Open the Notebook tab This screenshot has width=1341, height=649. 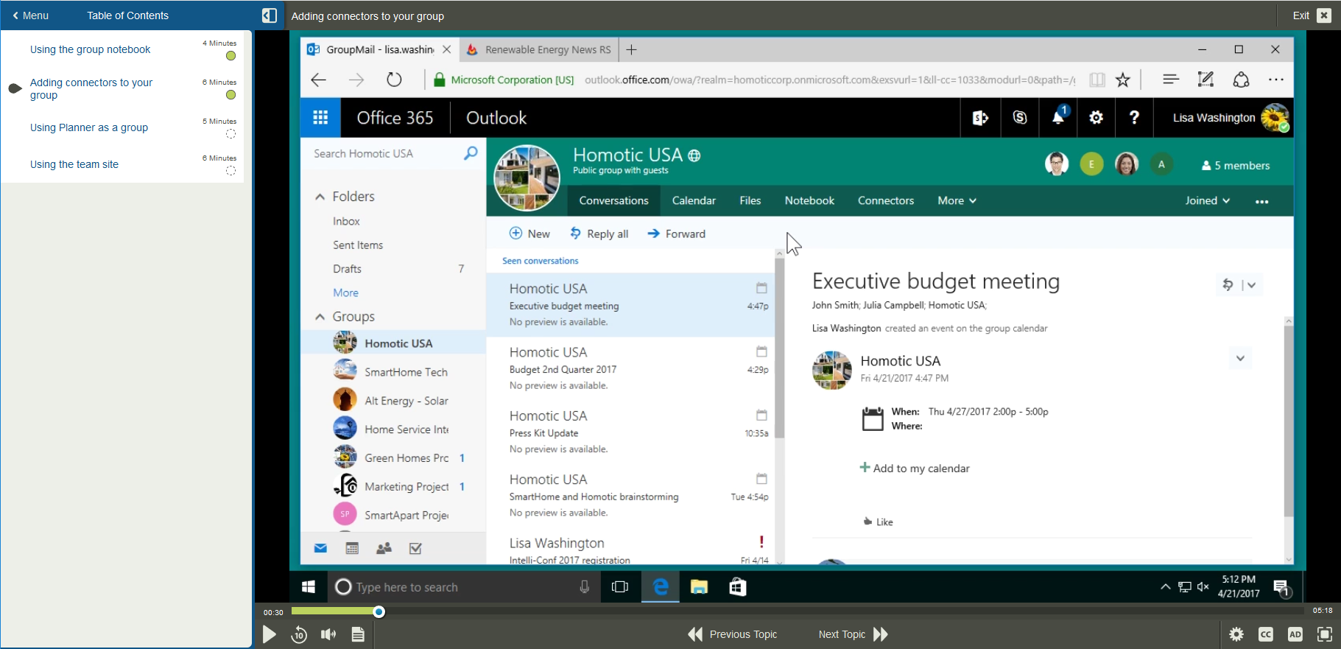(x=809, y=200)
